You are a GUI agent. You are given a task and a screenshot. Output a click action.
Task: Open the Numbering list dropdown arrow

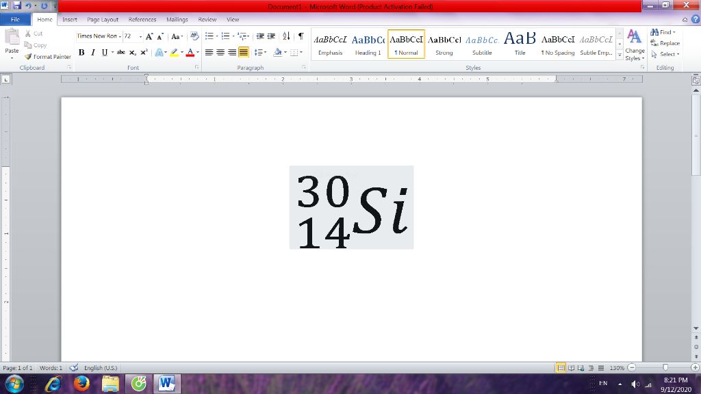233,36
